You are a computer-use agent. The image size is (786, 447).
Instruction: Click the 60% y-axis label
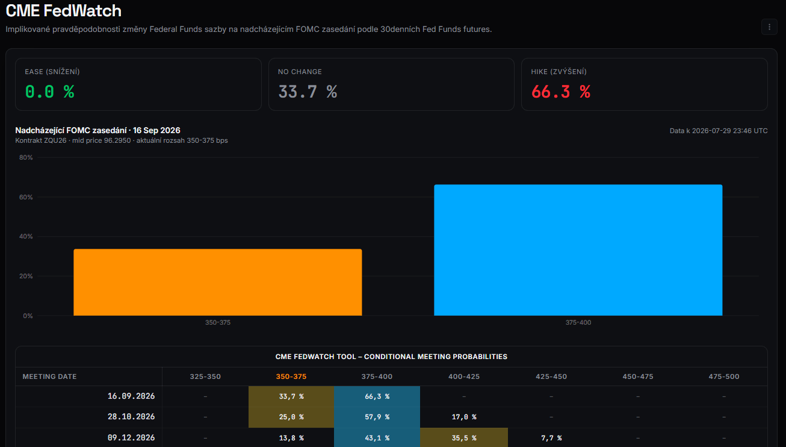26,197
